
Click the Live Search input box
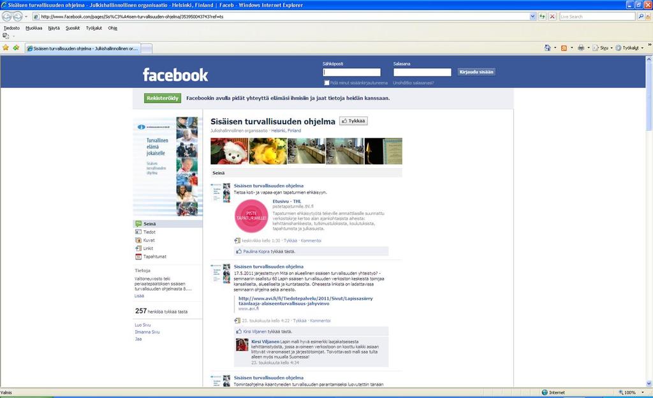[x=598, y=17]
